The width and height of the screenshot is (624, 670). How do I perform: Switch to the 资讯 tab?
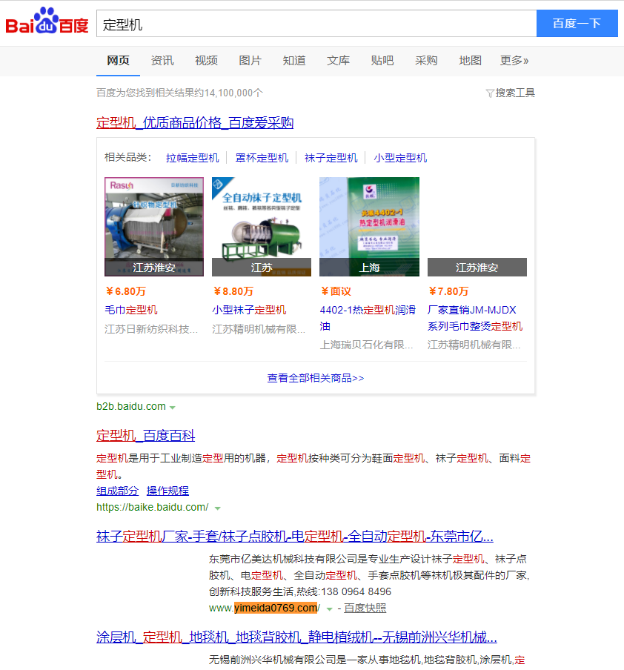point(162,61)
